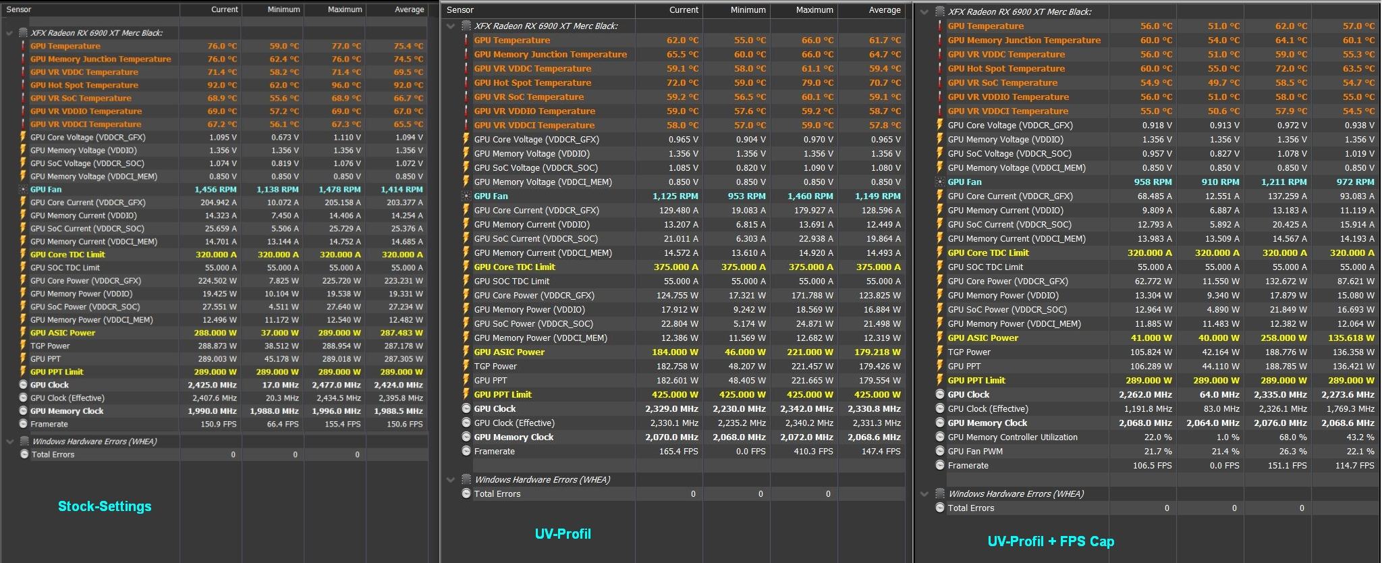Select 106.5 FPS current framerate in FPS Cap panel
Image resolution: width=1382 pixels, height=563 pixels.
pyautogui.click(x=1152, y=466)
